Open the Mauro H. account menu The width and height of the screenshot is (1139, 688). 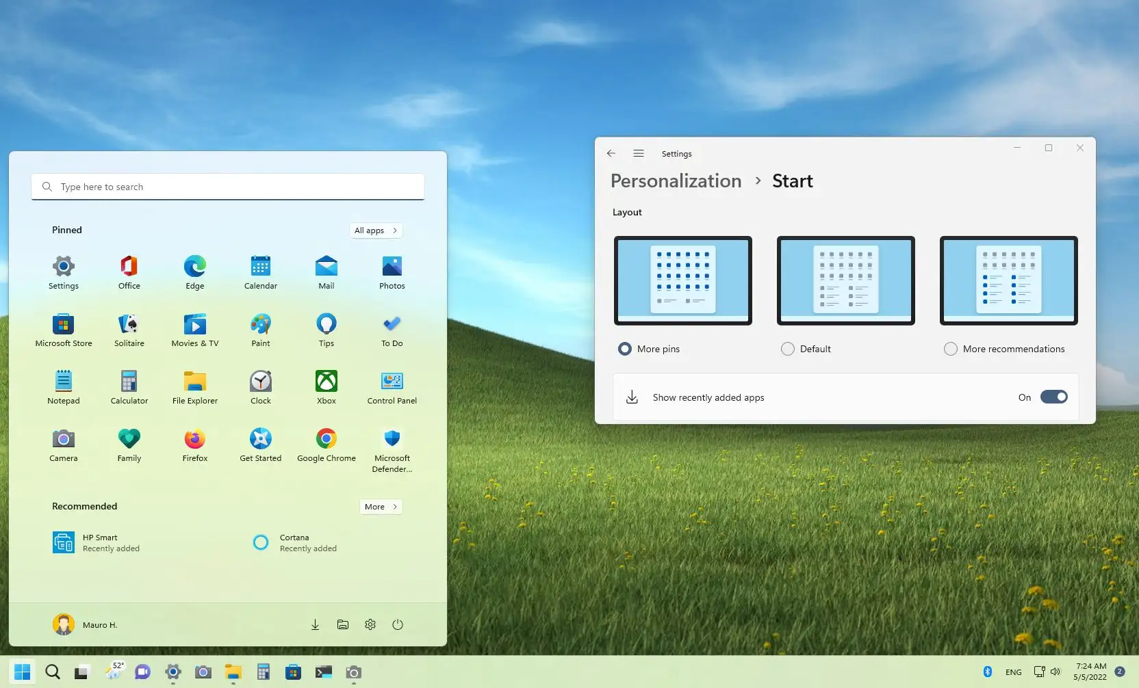point(85,624)
